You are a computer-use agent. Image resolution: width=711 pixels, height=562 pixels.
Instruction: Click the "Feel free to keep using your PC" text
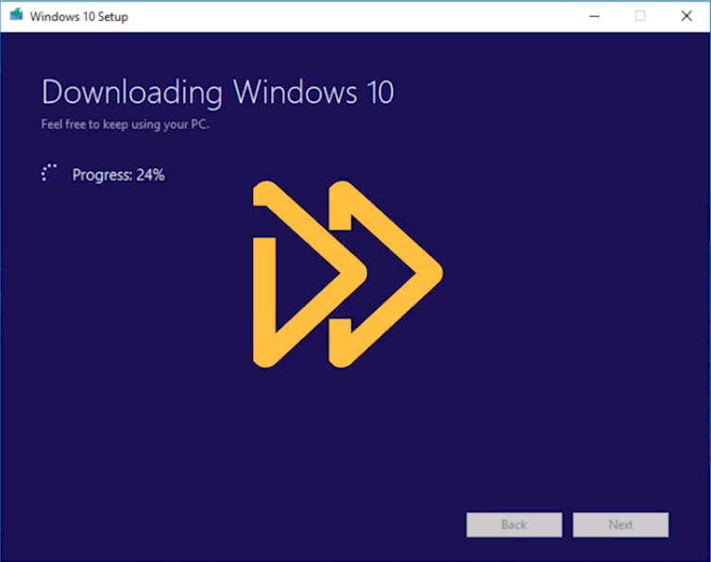click(125, 125)
